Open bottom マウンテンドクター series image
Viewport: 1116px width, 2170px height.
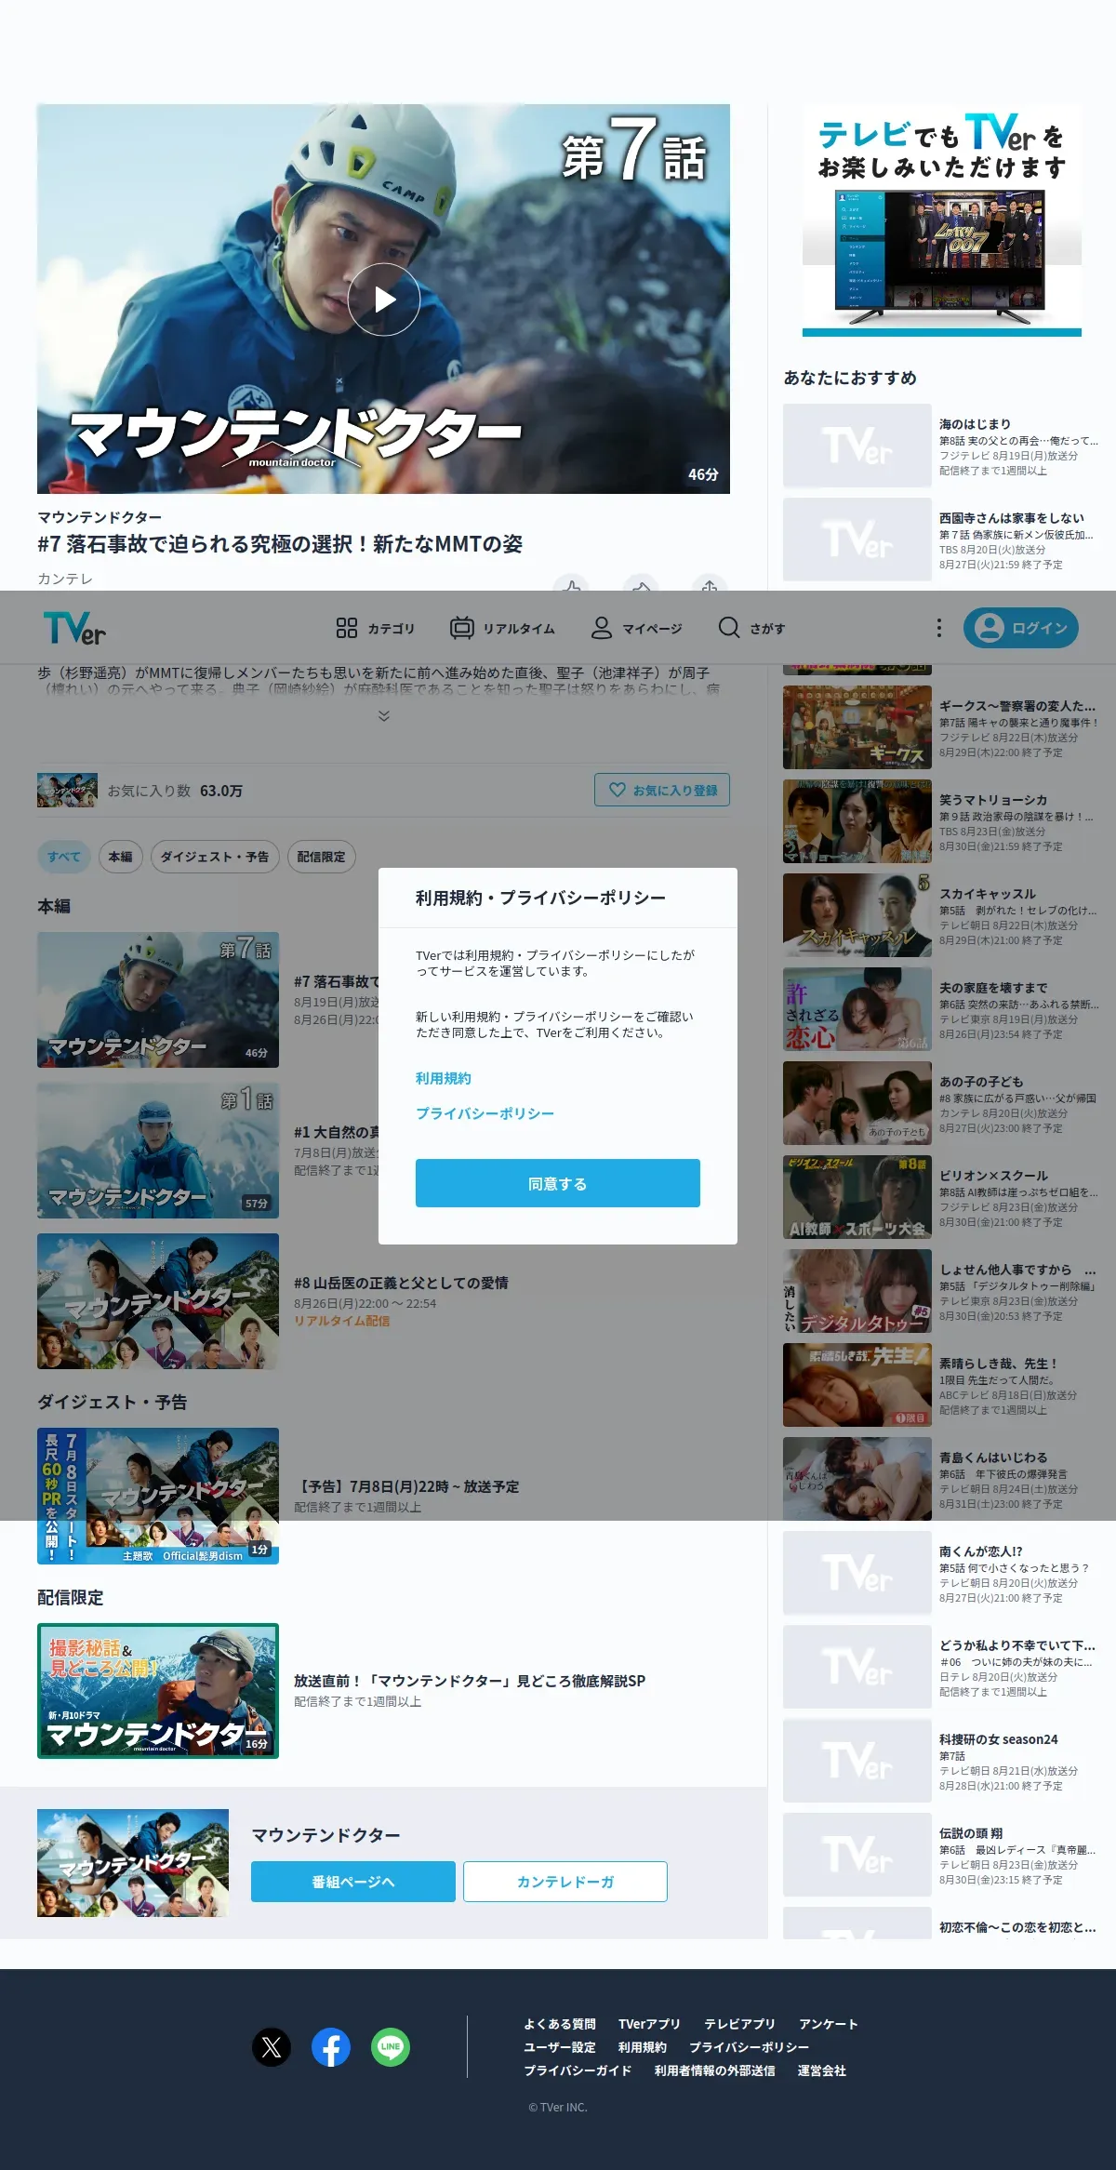[133, 1863]
